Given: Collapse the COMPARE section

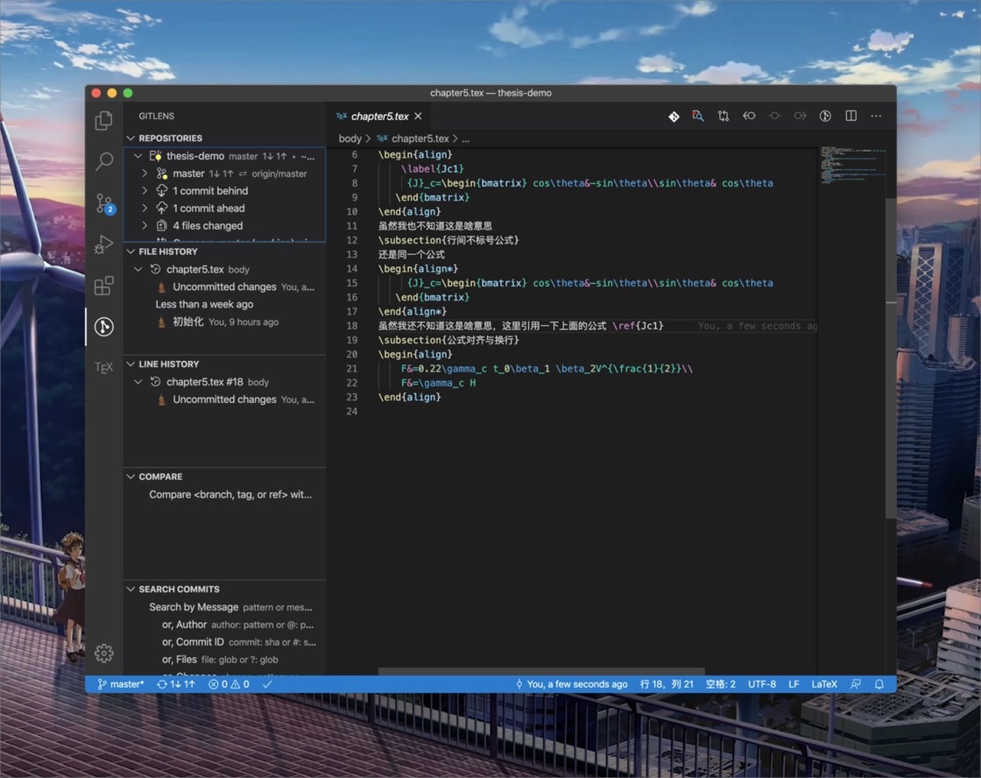Looking at the screenshot, I should [x=131, y=477].
